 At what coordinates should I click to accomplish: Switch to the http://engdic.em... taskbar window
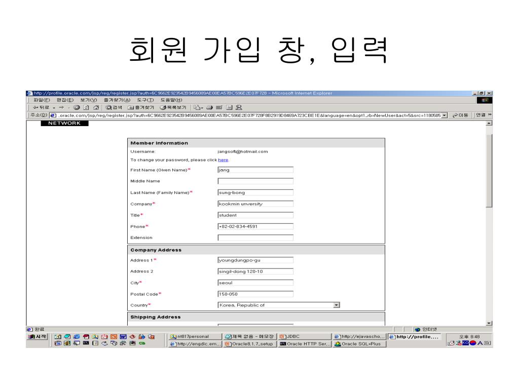click(x=195, y=344)
